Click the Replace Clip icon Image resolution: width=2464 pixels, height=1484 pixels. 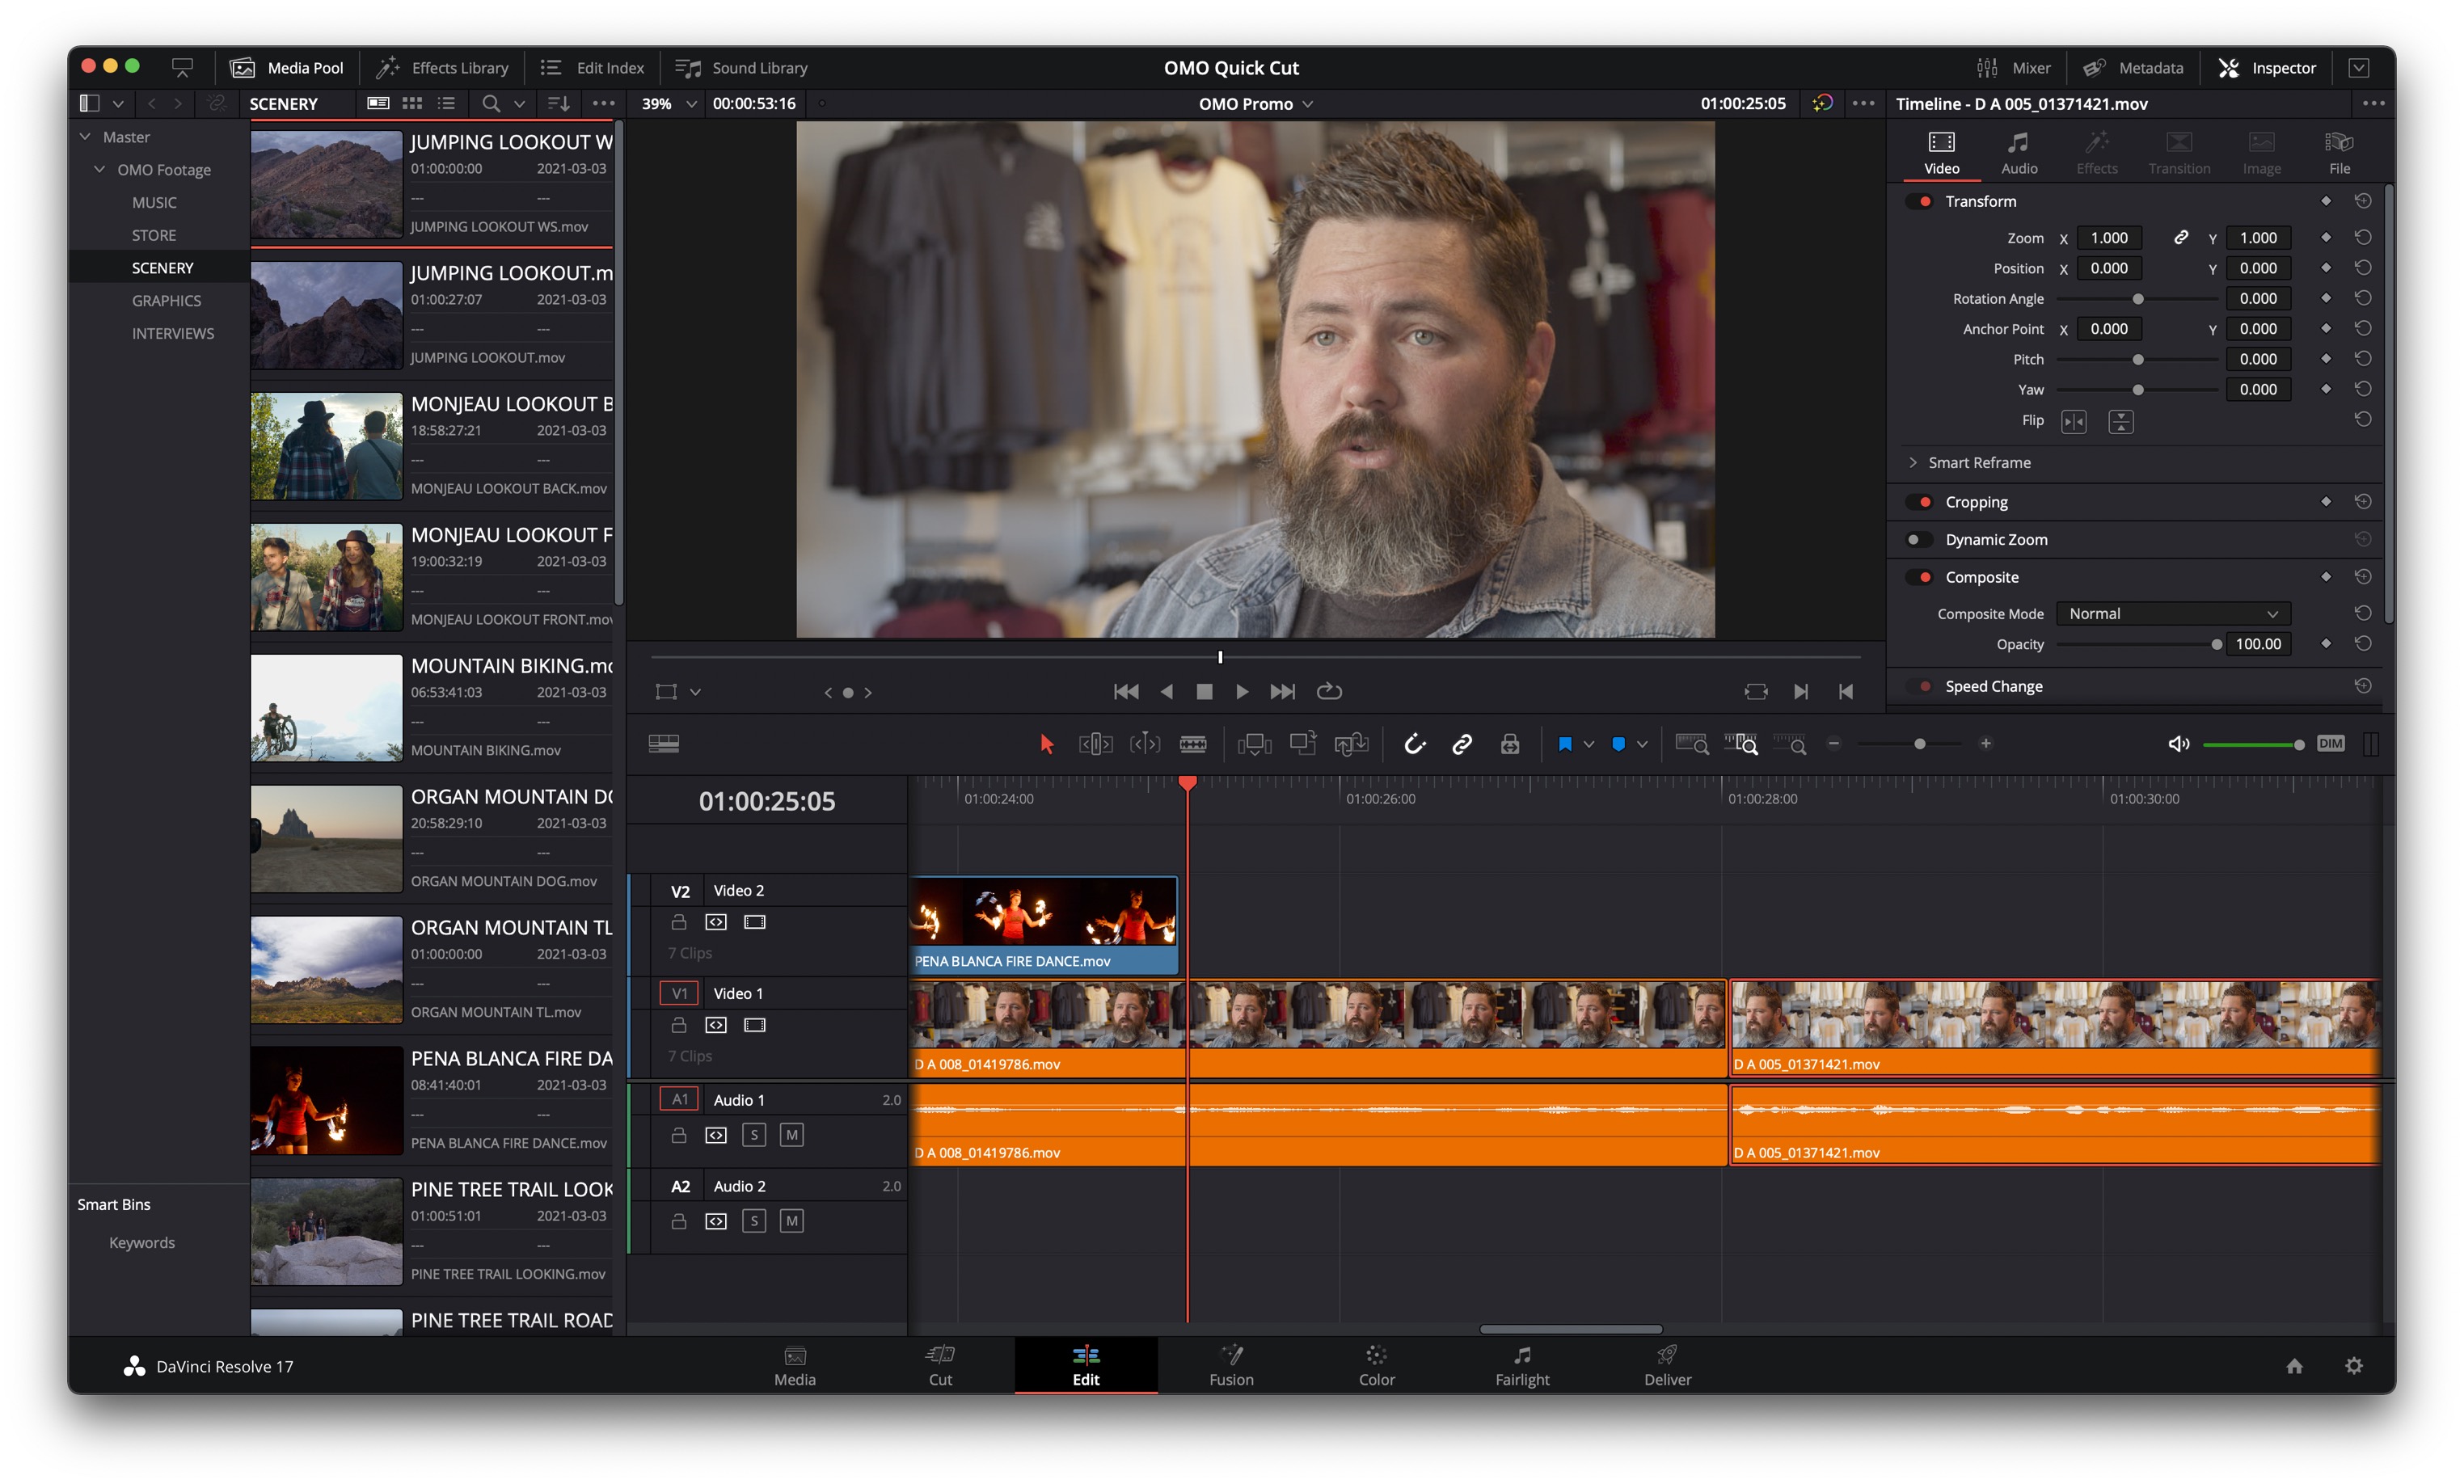tap(1351, 744)
